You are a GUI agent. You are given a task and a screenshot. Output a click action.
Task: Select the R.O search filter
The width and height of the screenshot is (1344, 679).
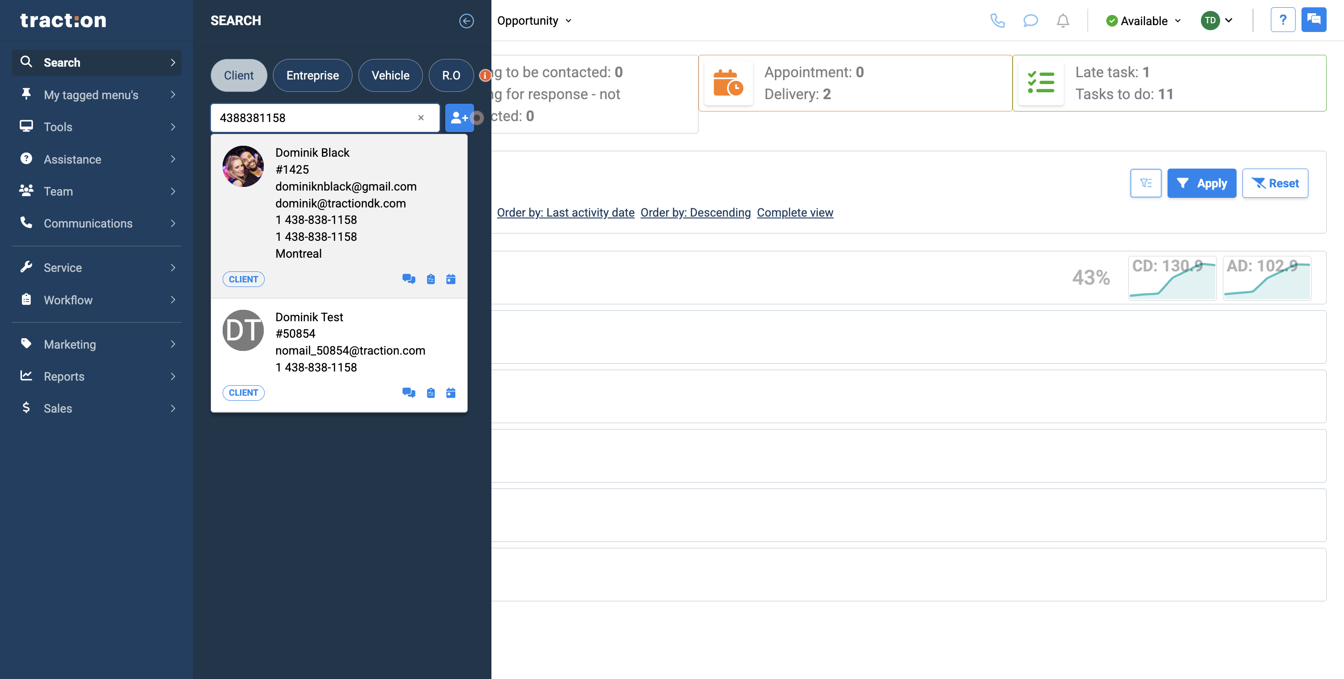pos(451,75)
